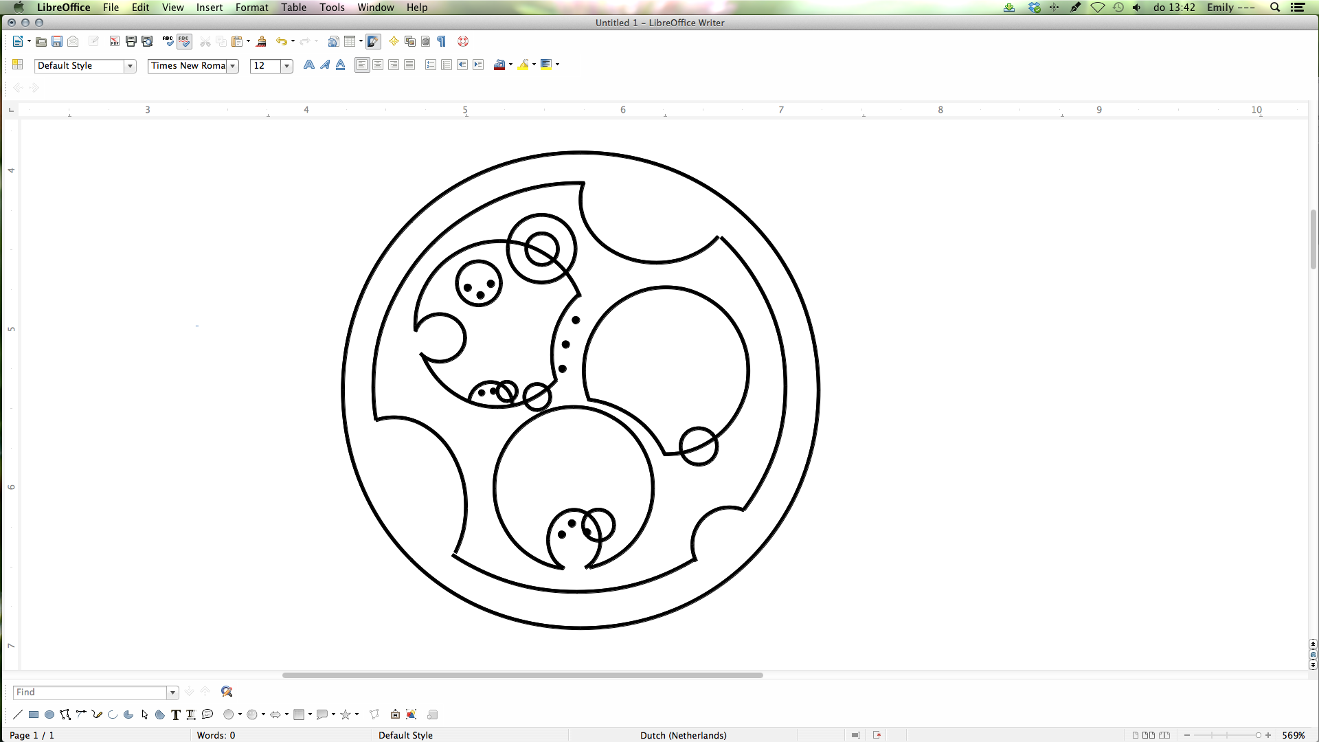Open the New document type dropdown arrow

click(x=29, y=42)
